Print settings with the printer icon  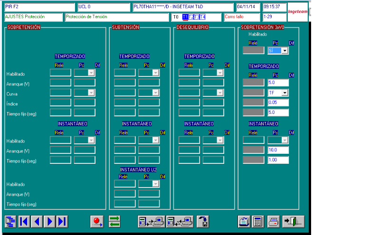(x=274, y=221)
